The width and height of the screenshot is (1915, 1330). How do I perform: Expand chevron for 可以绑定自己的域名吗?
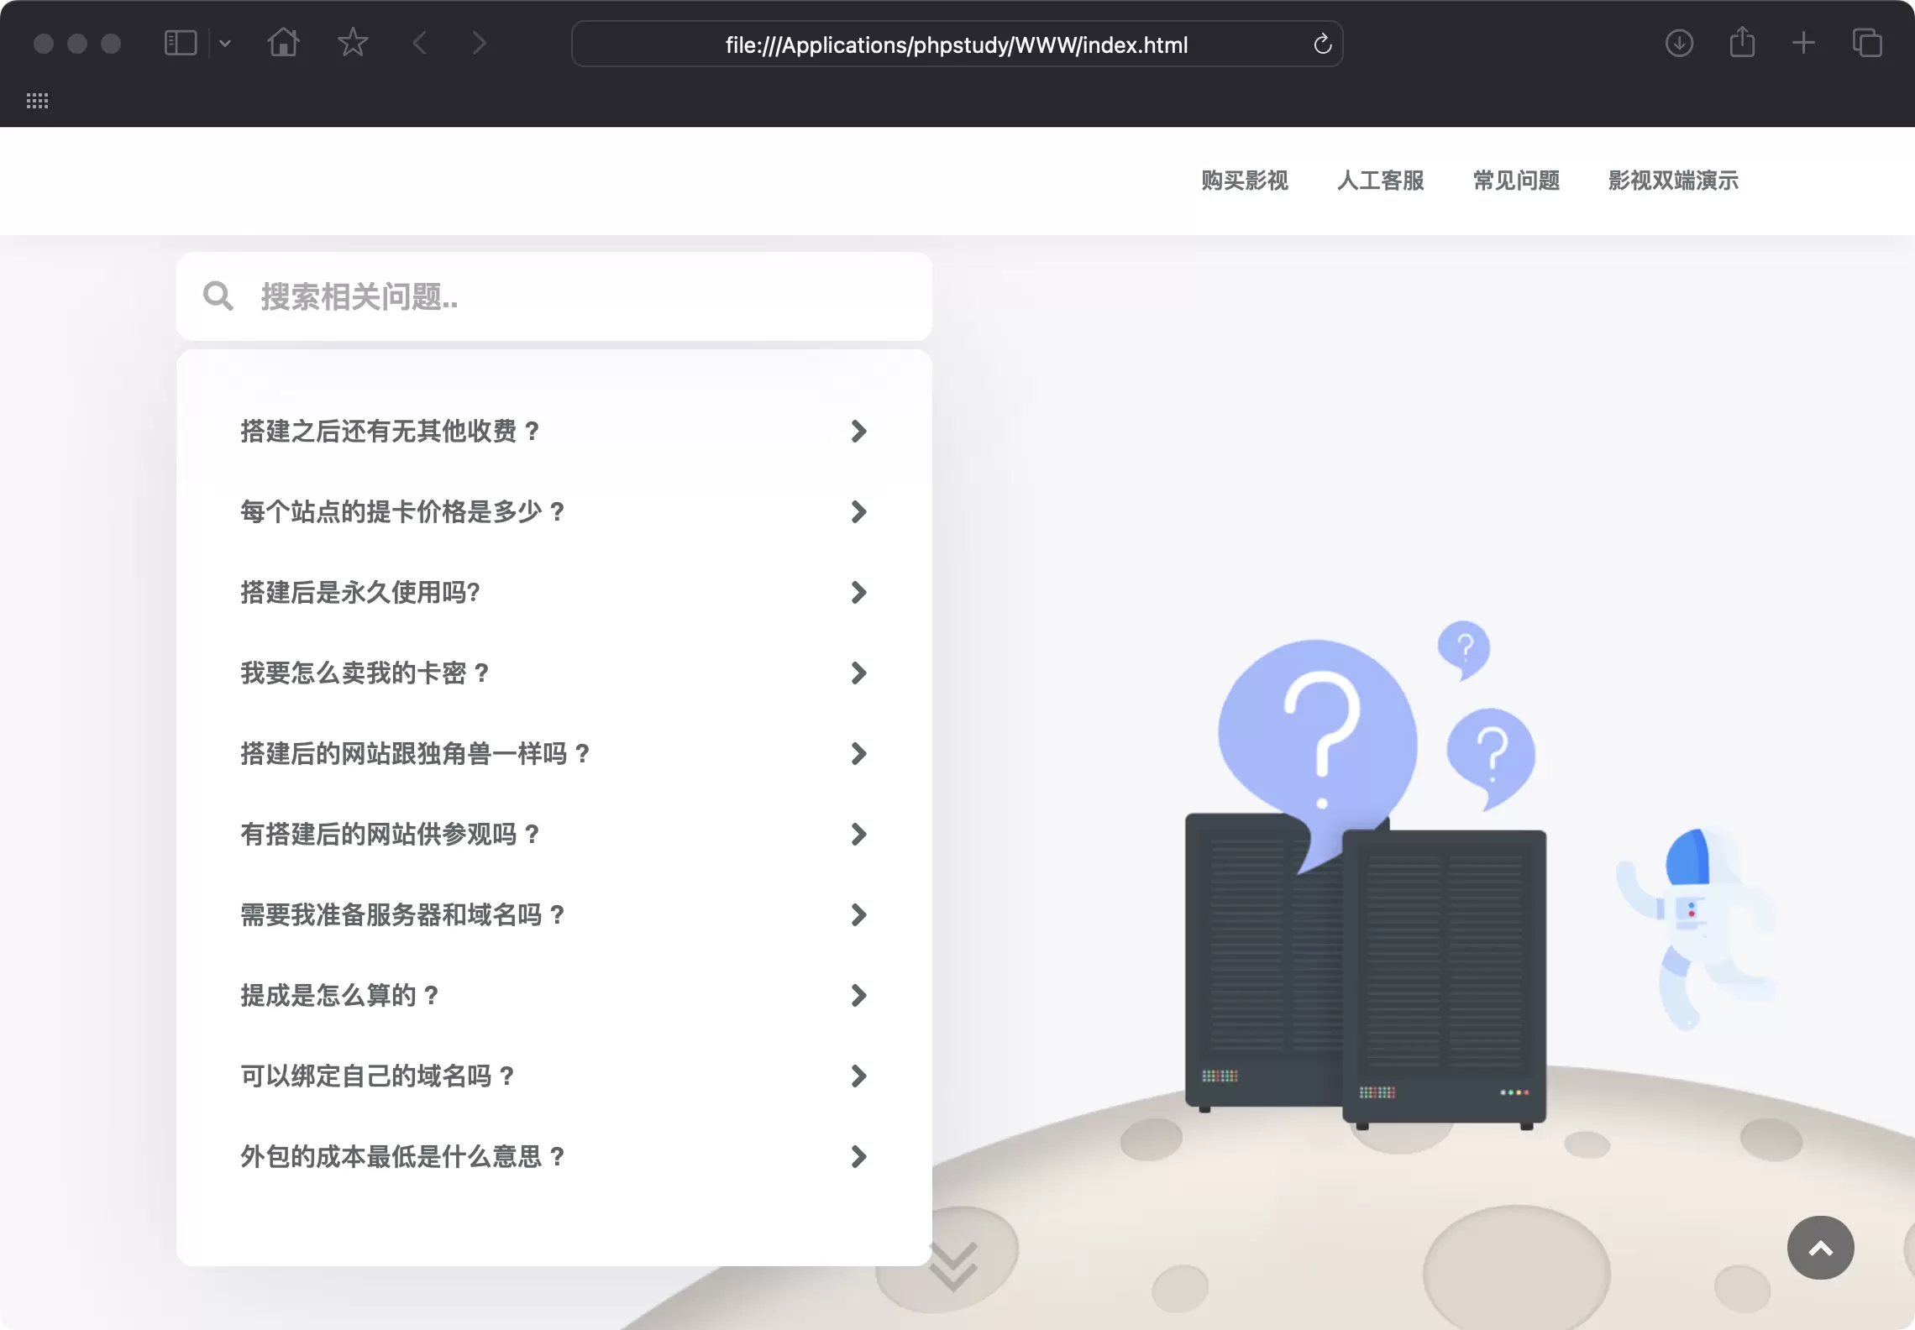coord(858,1076)
